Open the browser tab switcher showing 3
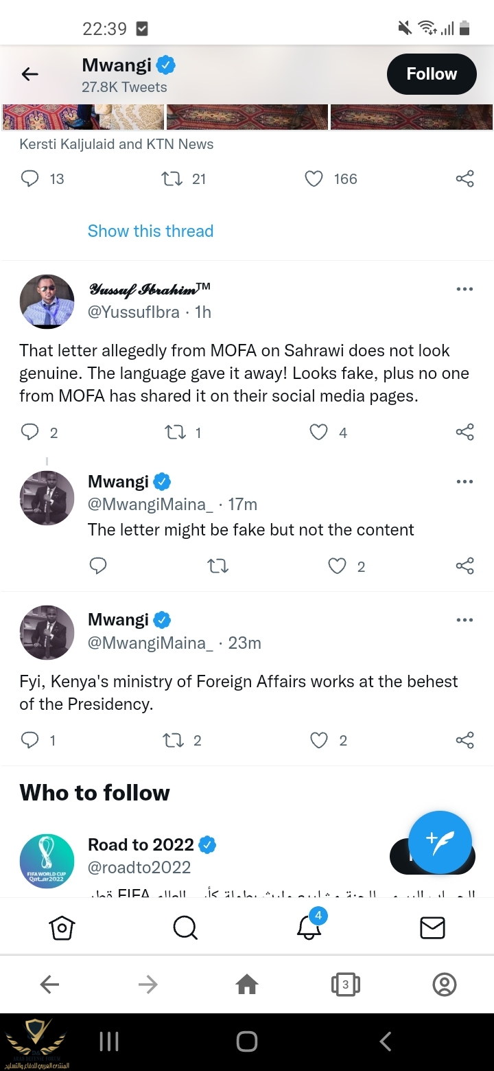 (346, 984)
